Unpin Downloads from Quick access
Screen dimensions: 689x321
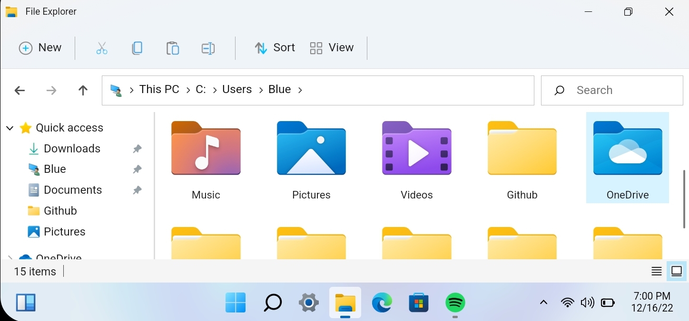(x=137, y=149)
